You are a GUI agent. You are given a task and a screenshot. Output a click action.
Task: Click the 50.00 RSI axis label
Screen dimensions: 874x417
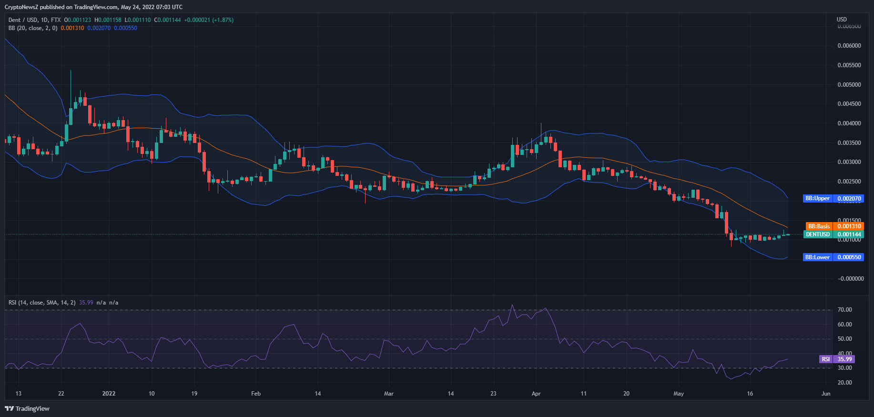[x=845, y=339]
